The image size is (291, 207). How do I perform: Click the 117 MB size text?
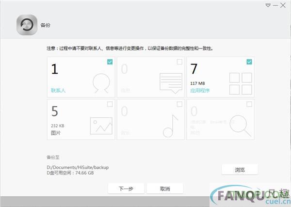[198, 83]
